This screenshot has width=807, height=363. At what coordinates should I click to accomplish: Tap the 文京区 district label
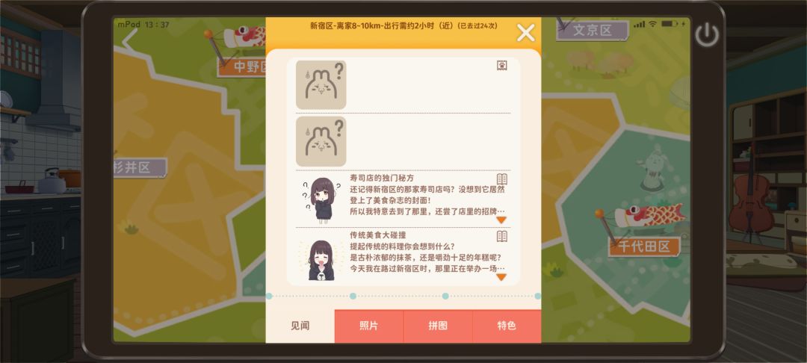[x=593, y=31]
